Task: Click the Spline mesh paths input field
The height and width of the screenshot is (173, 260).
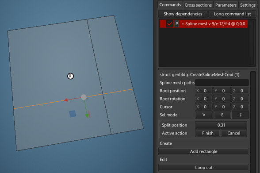Action: 222,83
